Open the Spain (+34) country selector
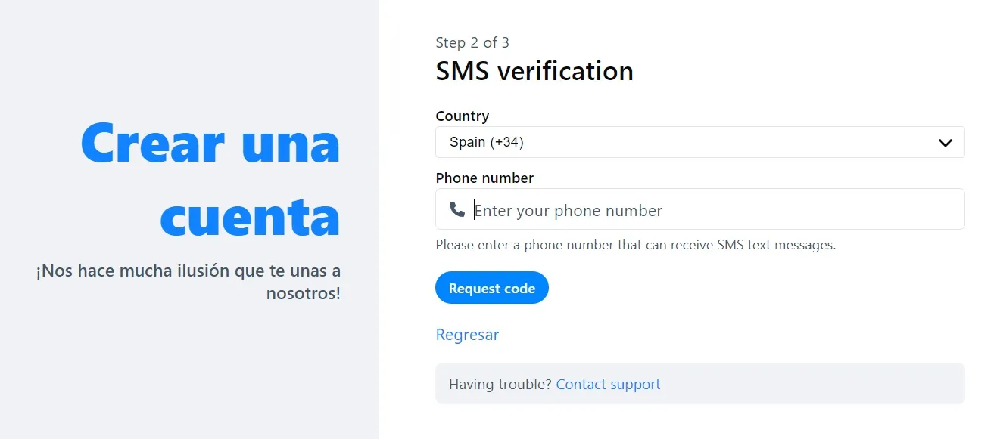Viewport: 1000px width, 439px height. click(x=700, y=142)
